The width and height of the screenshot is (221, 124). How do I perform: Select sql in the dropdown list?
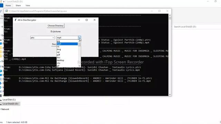point(67,52)
